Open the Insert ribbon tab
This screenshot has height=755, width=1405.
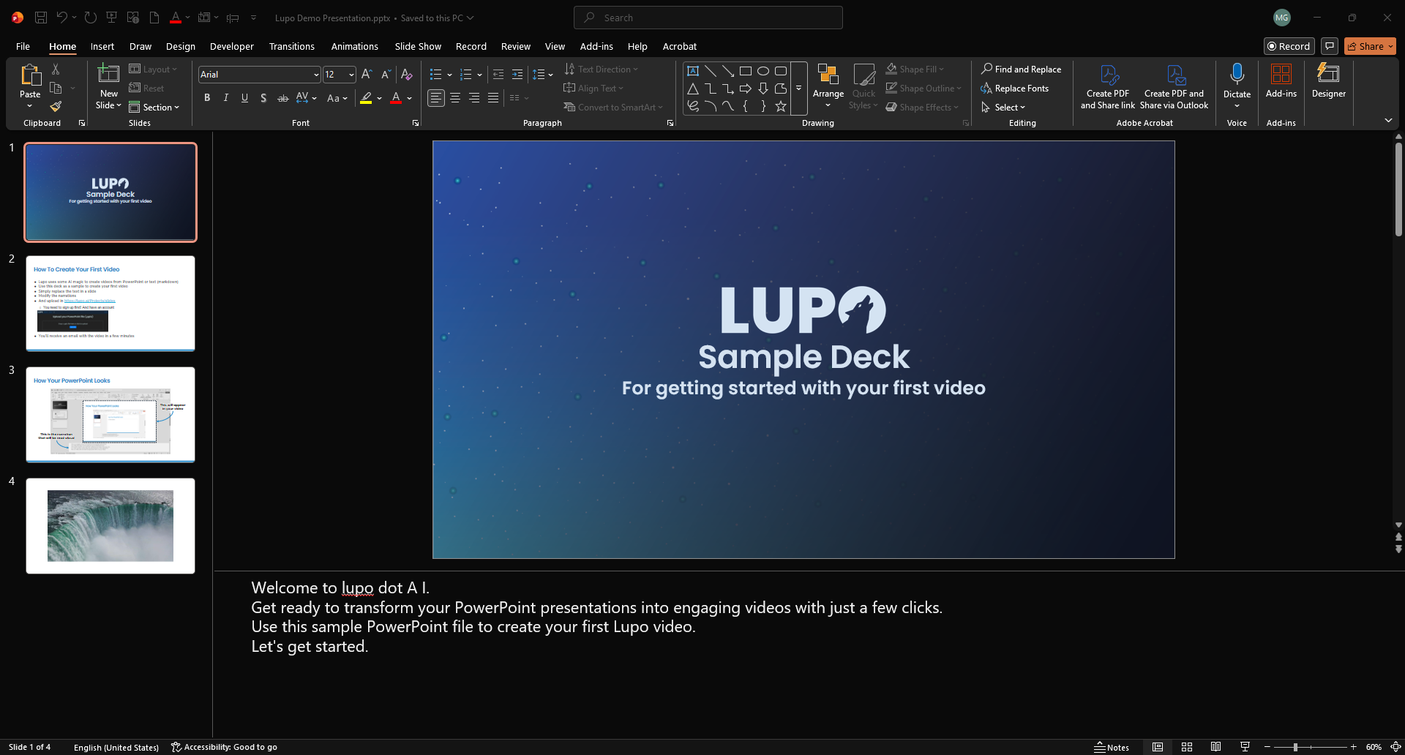(102, 46)
